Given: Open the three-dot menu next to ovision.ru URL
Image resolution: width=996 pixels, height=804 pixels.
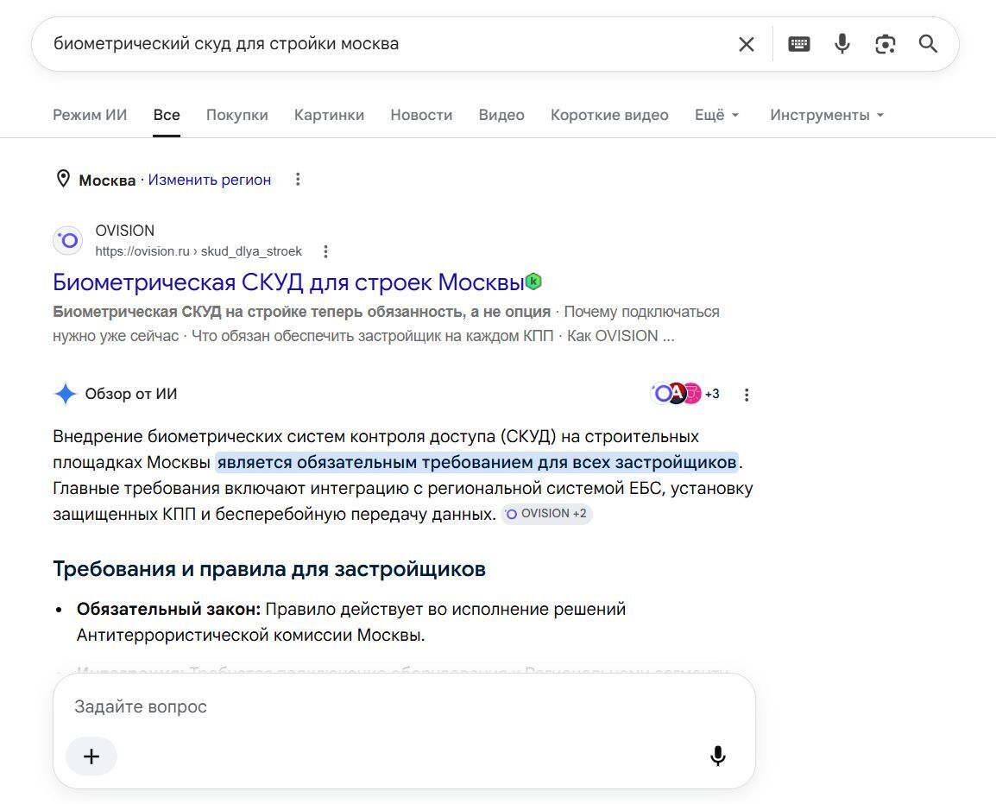Looking at the screenshot, I should click(325, 251).
